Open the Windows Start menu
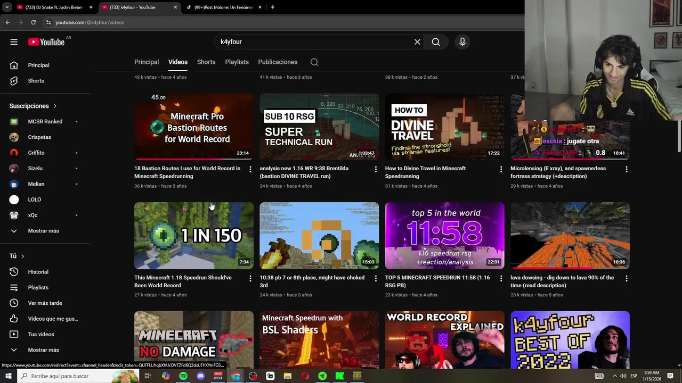 click(9, 376)
